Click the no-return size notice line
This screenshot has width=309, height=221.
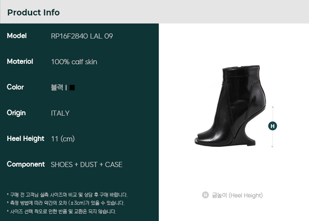coord(61,212)
